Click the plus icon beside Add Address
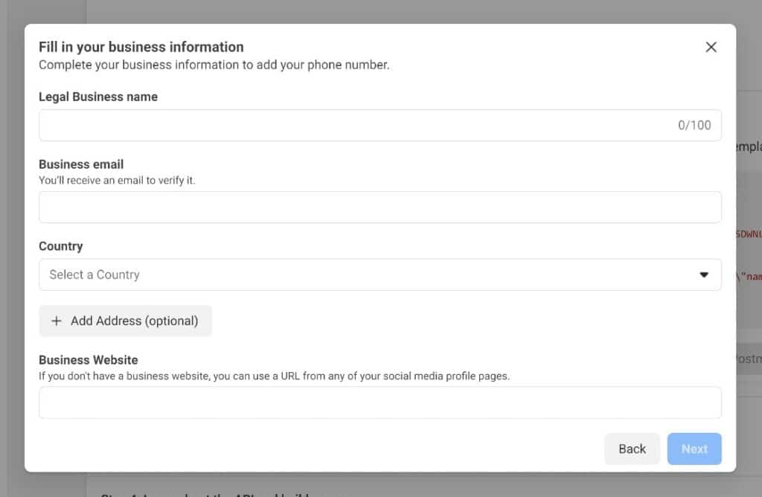Viewport: 762px width, 497px height. pos(57,321)
